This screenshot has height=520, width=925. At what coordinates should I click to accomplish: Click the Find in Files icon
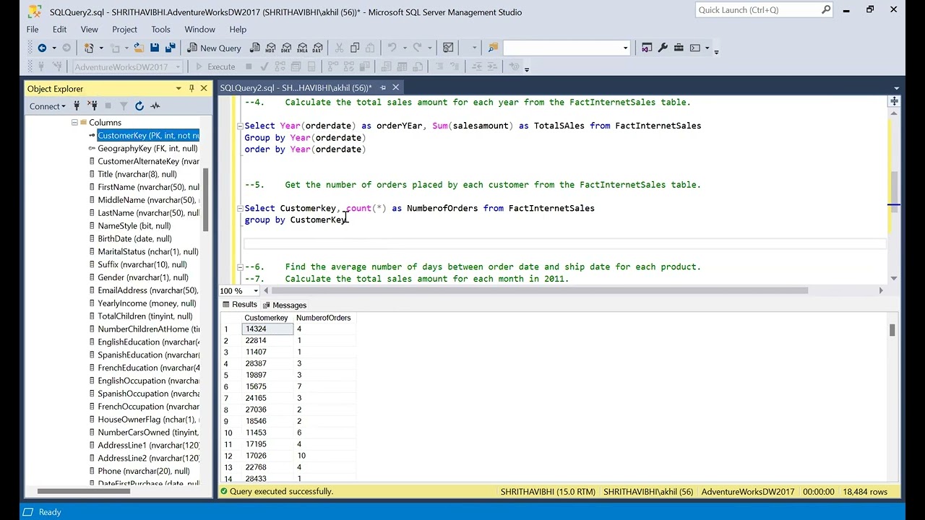click(x=493, y=48)
